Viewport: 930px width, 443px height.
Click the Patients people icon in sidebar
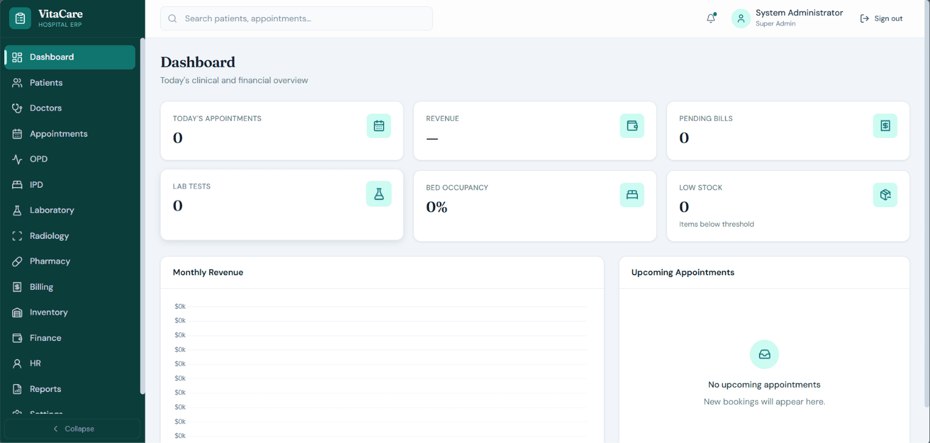pos(17,83)
